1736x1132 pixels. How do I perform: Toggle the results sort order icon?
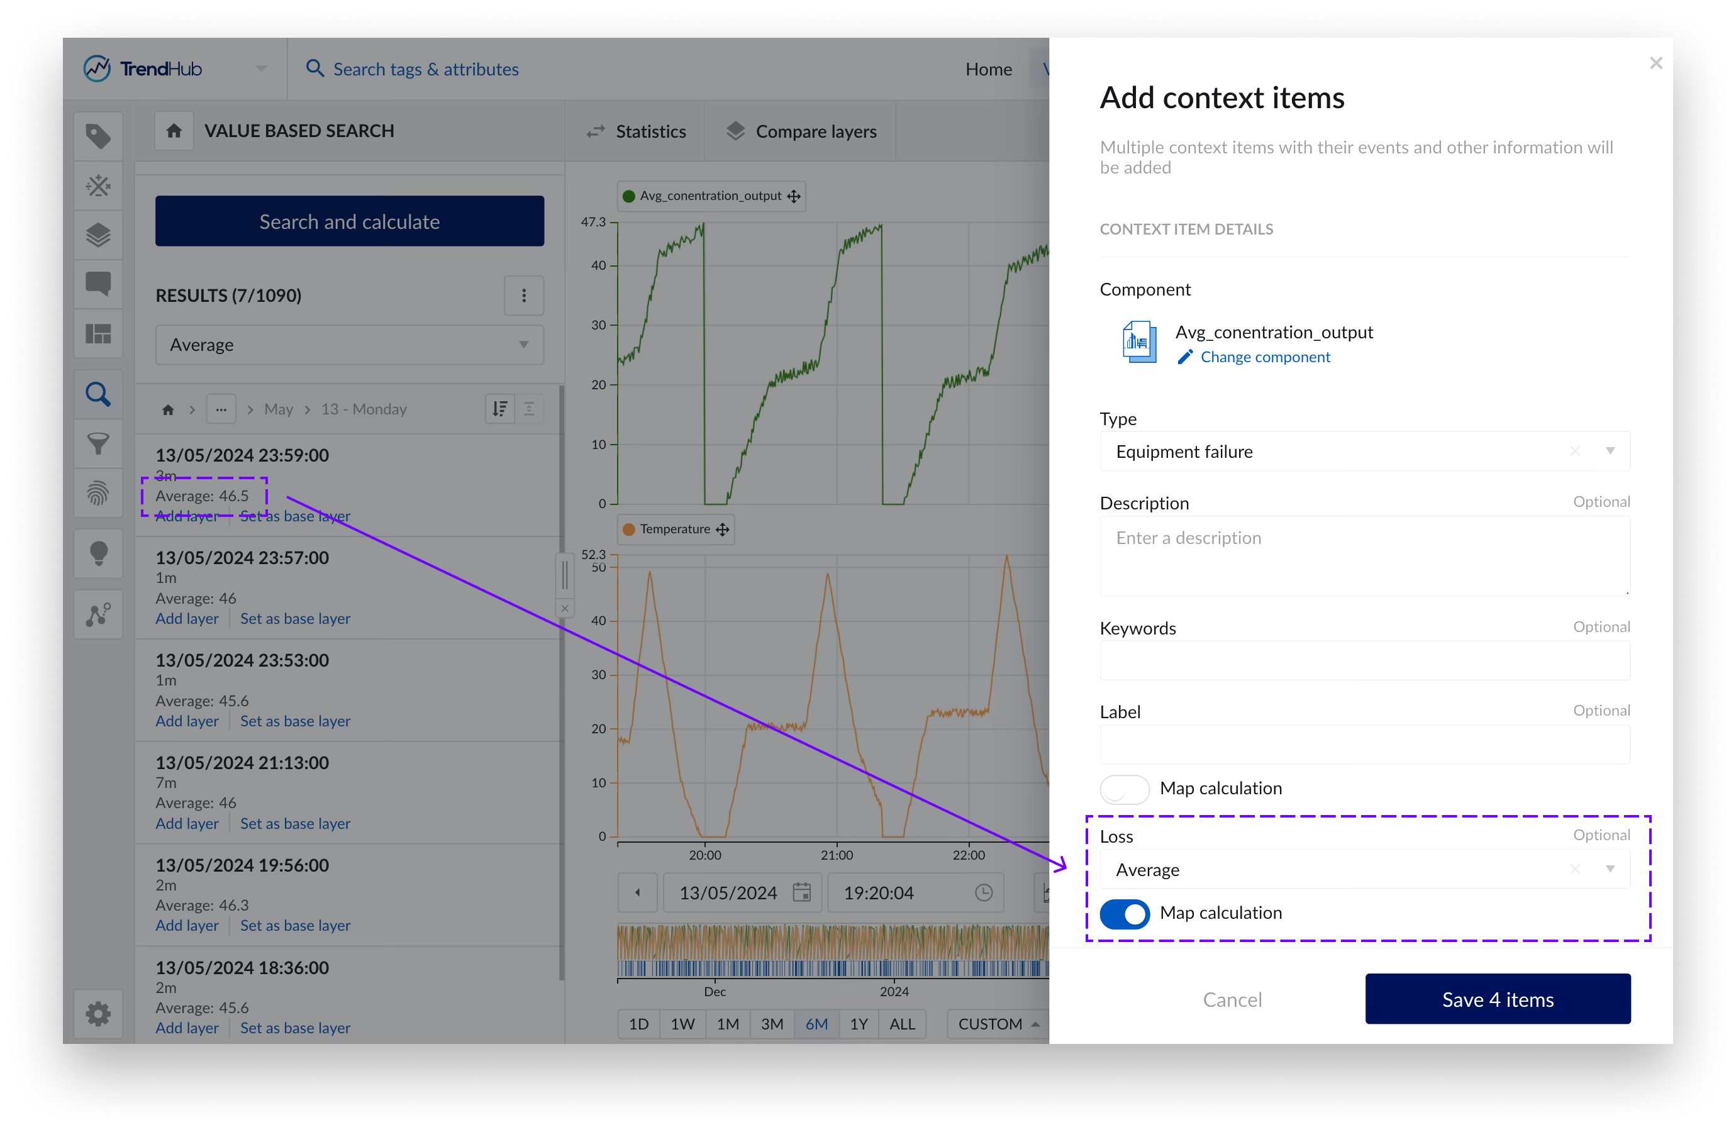tap(499, 409)
